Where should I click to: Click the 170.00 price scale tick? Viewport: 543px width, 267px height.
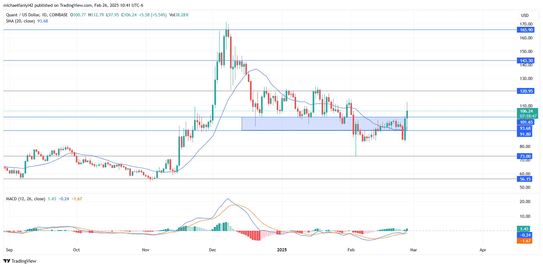tap(526, 24)
